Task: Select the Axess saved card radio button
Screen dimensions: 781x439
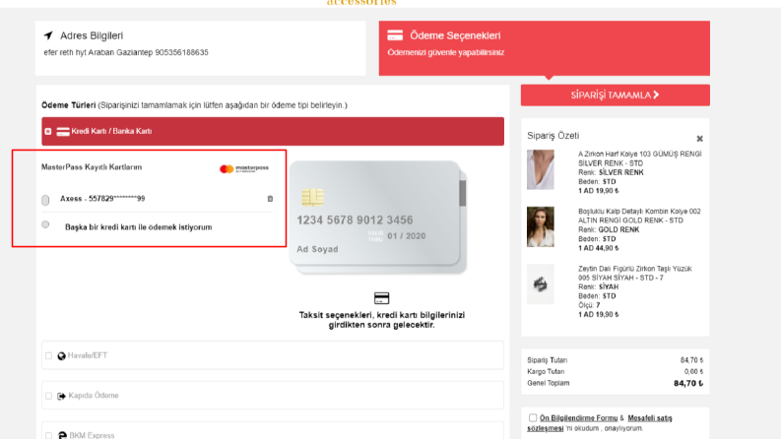Action: click(45, 200)
